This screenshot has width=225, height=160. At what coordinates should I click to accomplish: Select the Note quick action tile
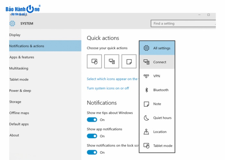tap(129, 61)
